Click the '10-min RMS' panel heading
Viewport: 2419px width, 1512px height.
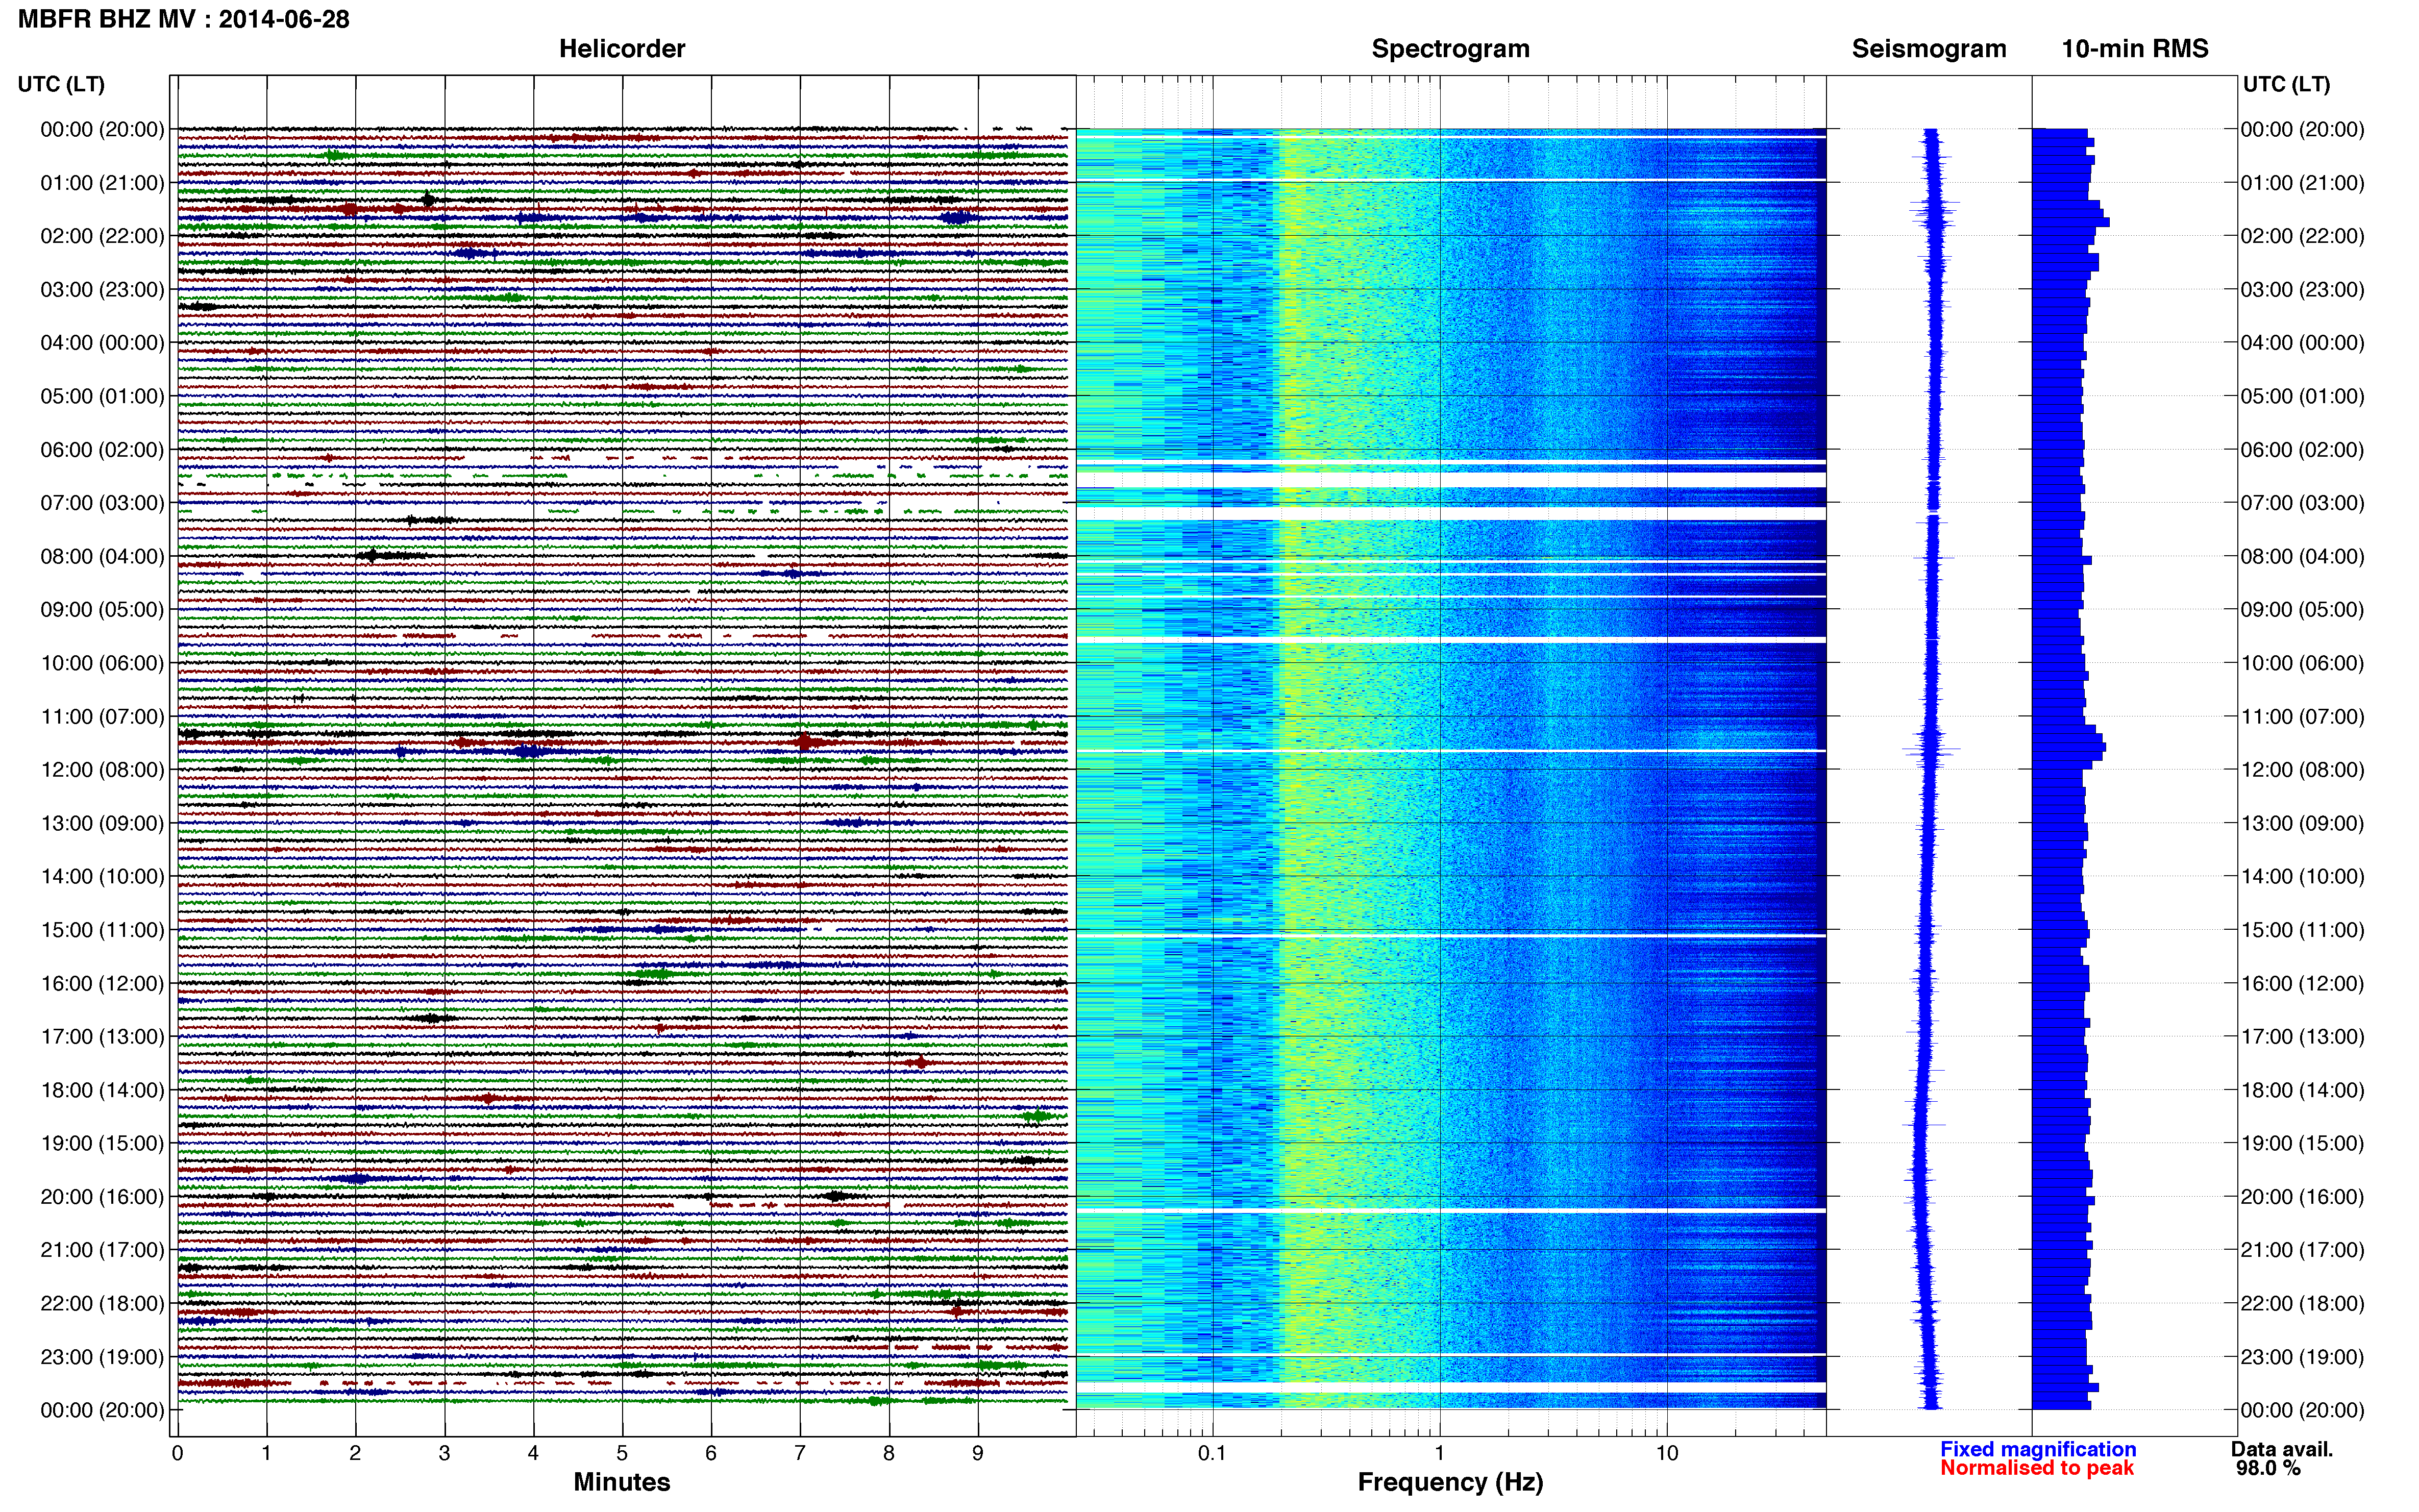(2135, 49)
